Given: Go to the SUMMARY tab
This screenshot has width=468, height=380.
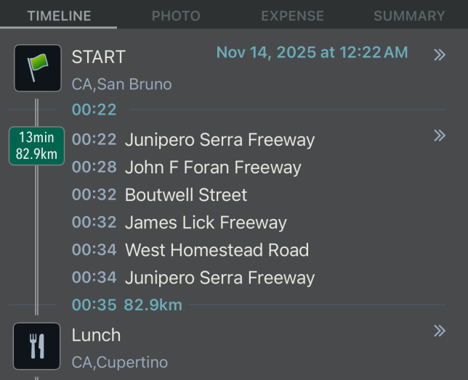Looking at the screenshot, I should pos(409,16).
